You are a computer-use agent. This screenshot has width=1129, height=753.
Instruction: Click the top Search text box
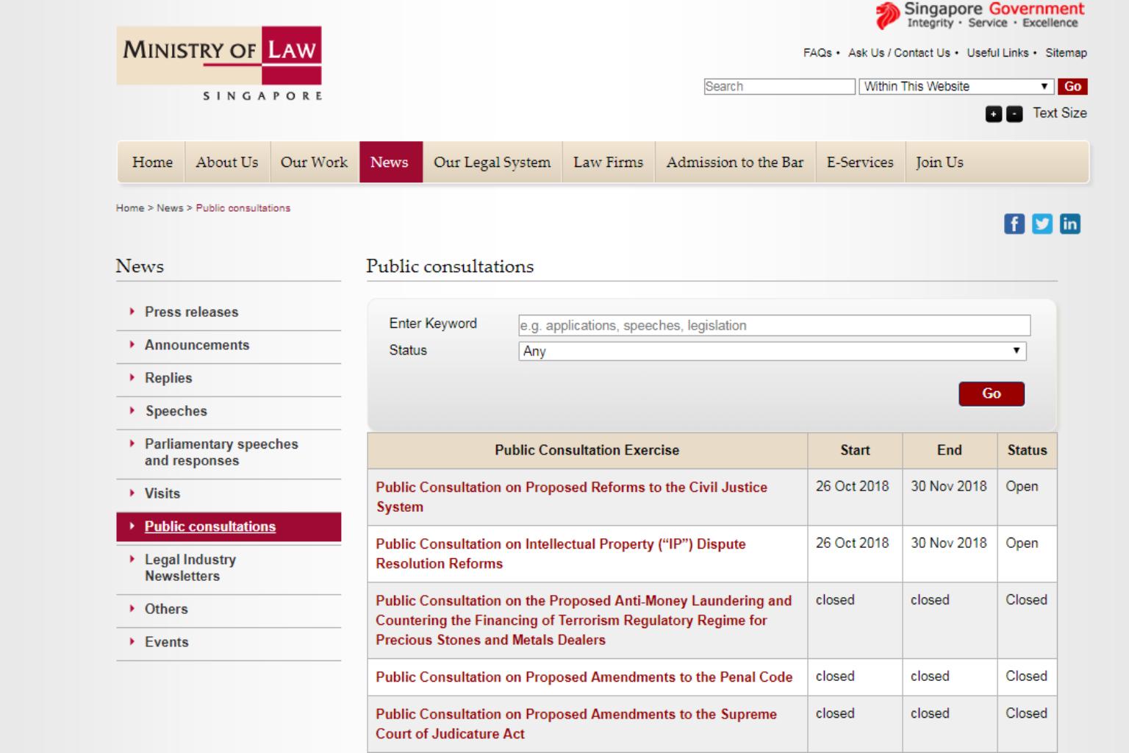point(778,87)
